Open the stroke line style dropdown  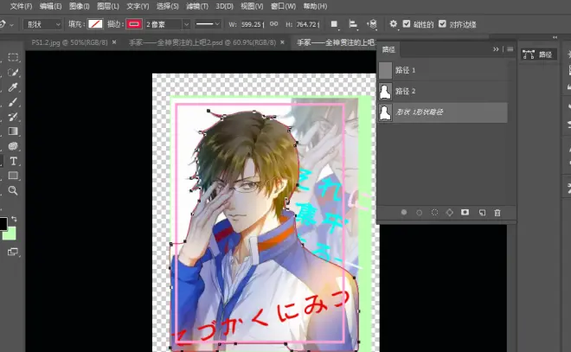point(208,24)
